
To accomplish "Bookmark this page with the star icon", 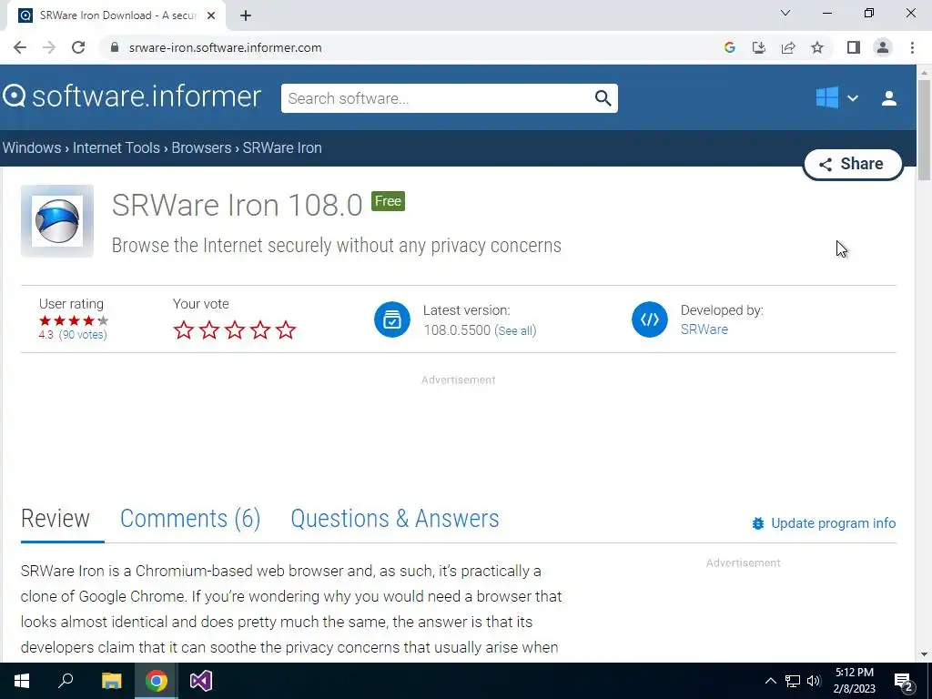I will 817,47.
